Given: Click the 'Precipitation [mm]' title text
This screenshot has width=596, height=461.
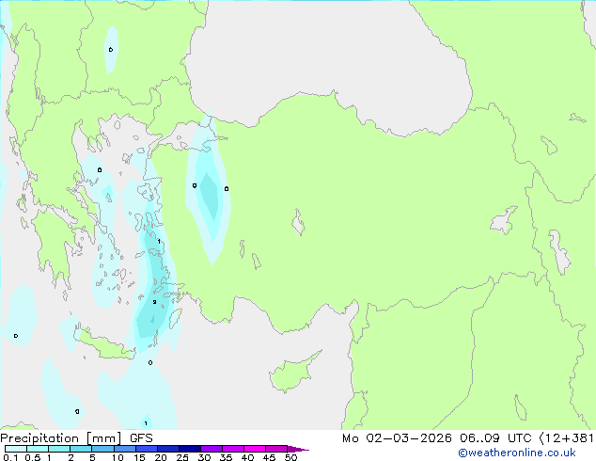Looking at the screenshot, I should (61, 438).
